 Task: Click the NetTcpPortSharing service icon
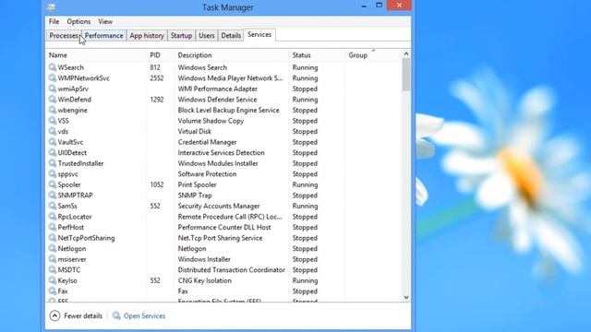coord(53,238)
